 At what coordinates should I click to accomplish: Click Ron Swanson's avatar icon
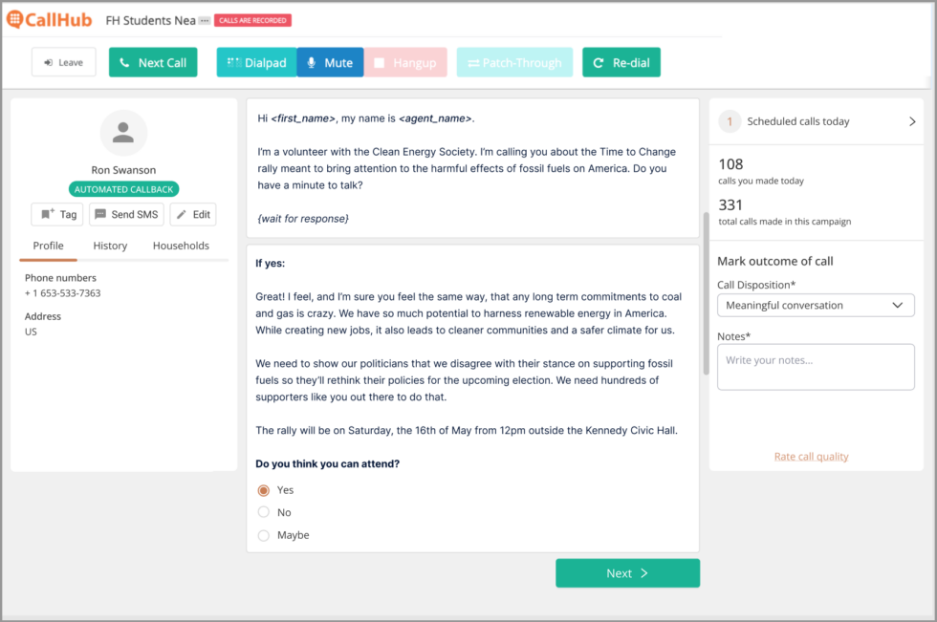click(x=123, y=133)
